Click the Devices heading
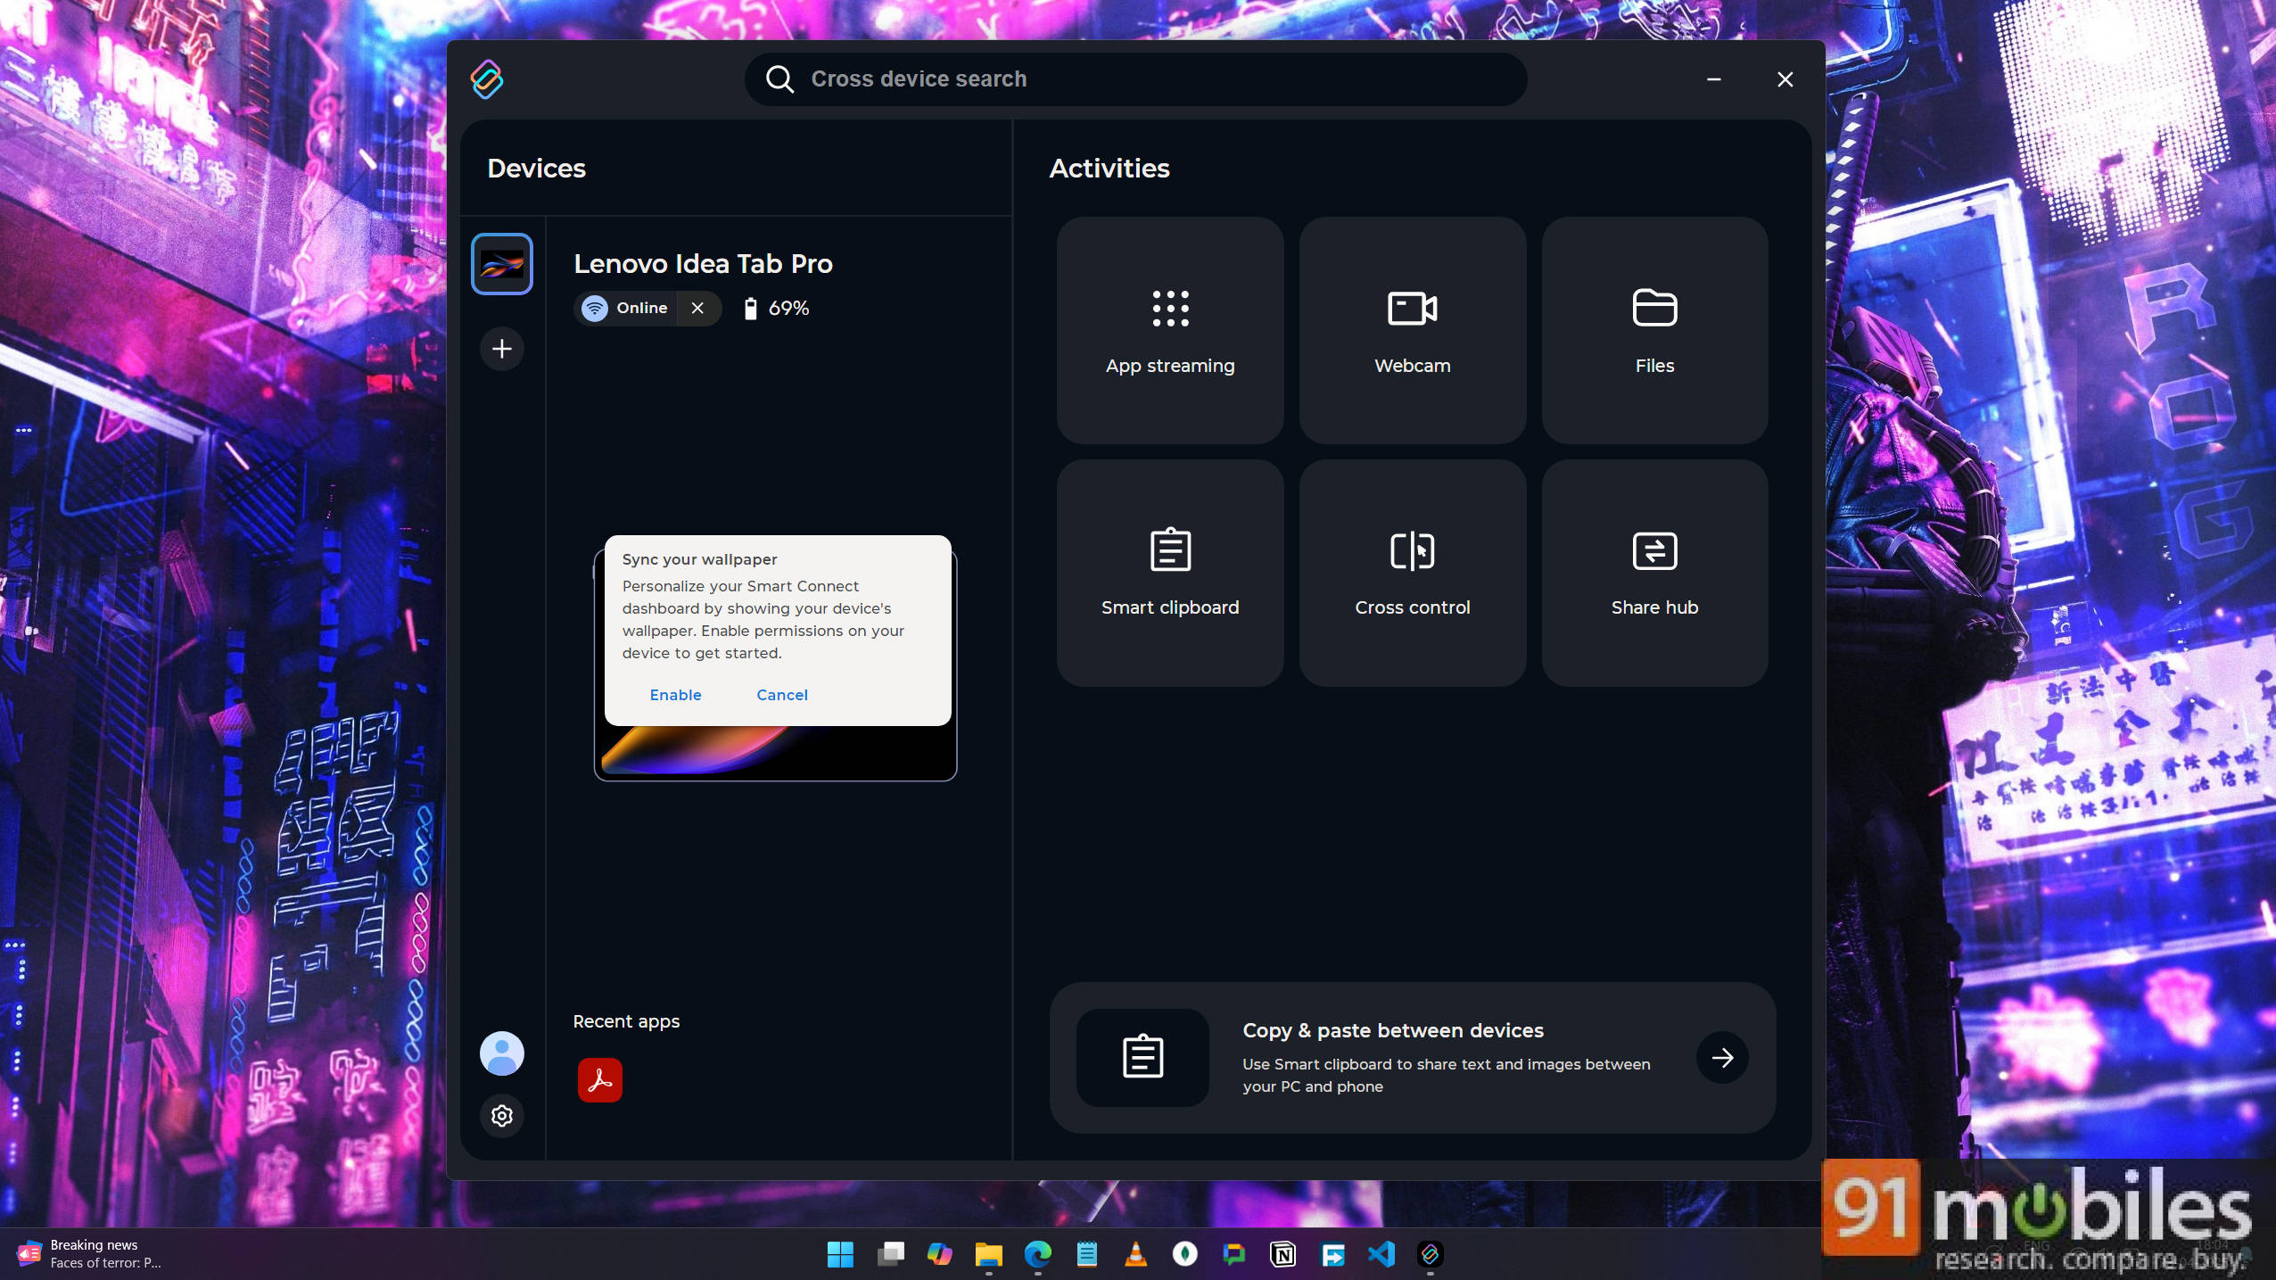2276x1280 pixels. tap(536, 169)
